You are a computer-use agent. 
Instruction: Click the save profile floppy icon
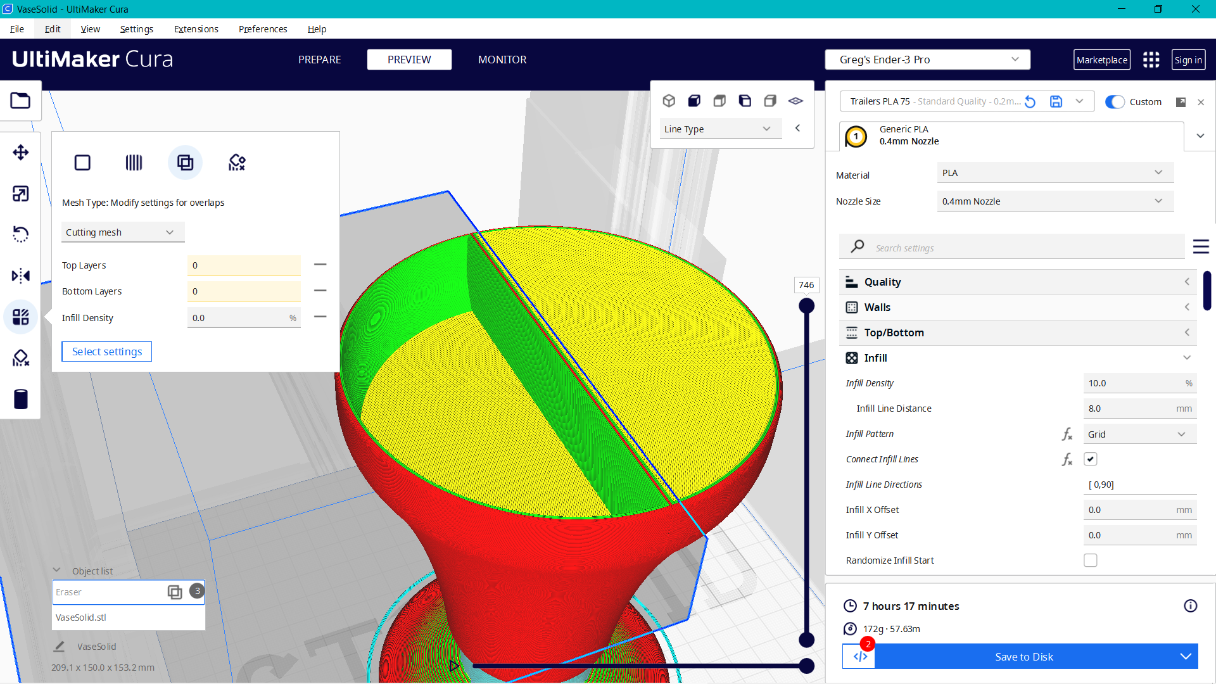click(1056, 102)
